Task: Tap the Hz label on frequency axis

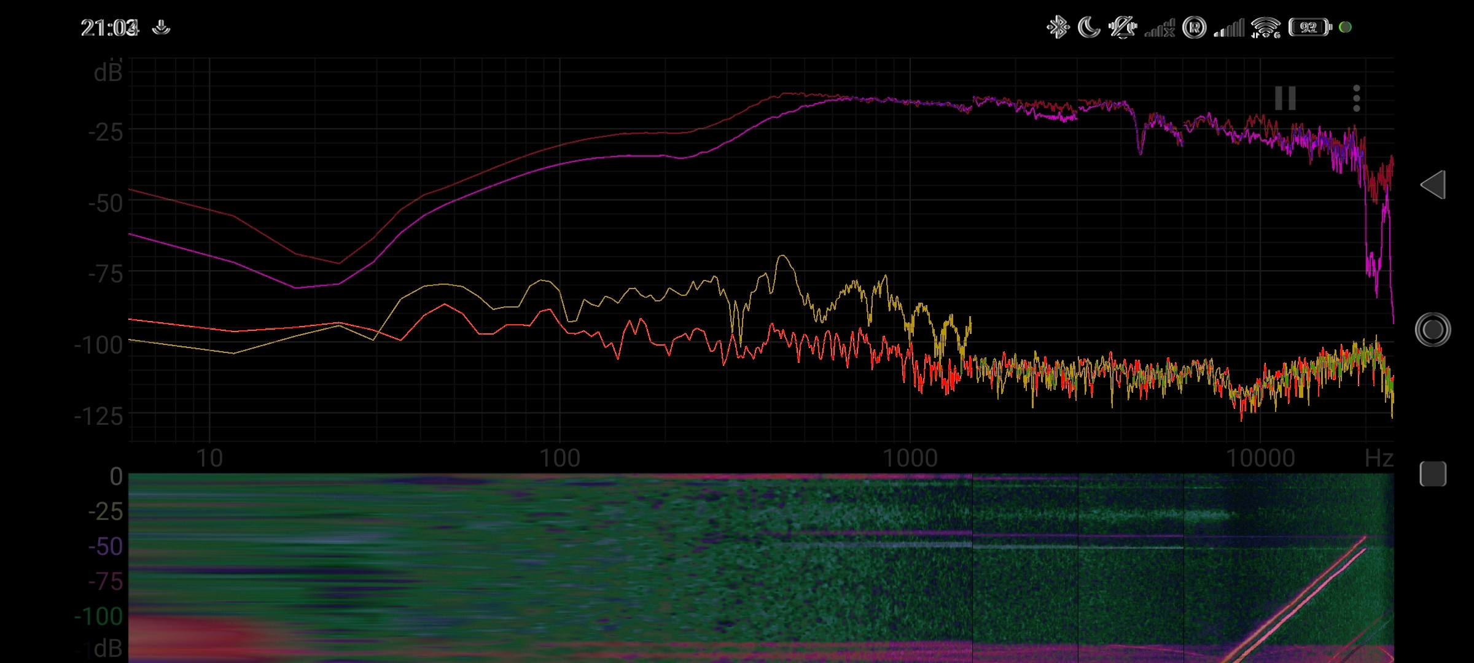Action: click(x=1378, y=459)
